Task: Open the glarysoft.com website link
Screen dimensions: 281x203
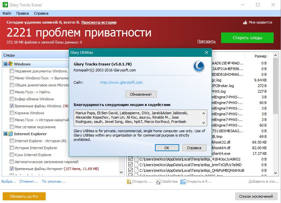Action: click(x=121, y=82)
